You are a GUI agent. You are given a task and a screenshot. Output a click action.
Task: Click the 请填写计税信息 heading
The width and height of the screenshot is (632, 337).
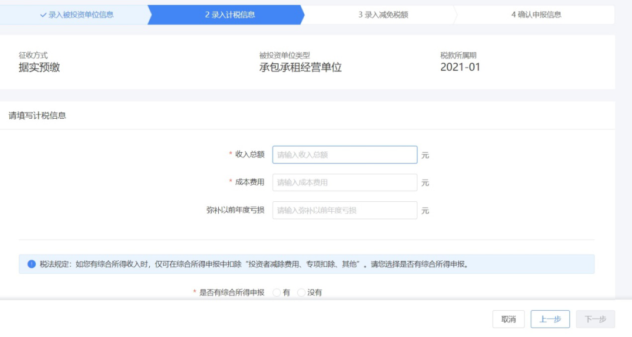tap(37, 116)
